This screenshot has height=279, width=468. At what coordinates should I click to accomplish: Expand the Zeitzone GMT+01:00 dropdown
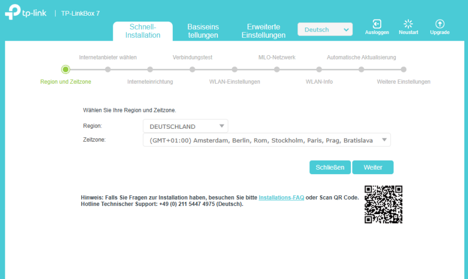tap(266, 140)
